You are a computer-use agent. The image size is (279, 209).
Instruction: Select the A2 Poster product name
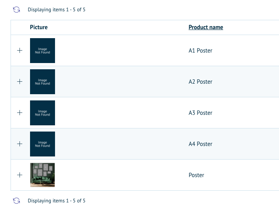coord(200,82)
